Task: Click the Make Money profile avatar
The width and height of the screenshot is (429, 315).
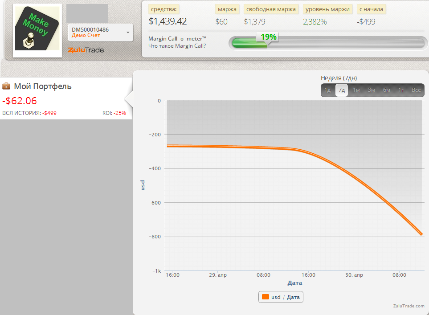Action: click(37, 30)
